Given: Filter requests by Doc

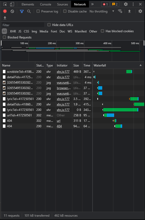Looking at the screenshot, I should click(x=62, y=31).
